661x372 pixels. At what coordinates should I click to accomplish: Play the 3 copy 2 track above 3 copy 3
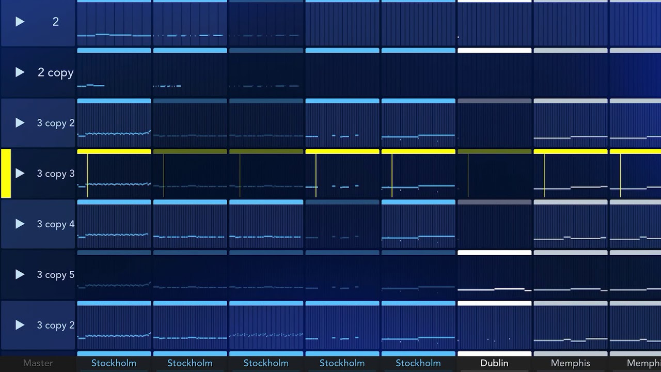click(x=20, y=123)
